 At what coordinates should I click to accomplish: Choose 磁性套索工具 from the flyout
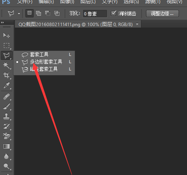[x=44, y=69]
